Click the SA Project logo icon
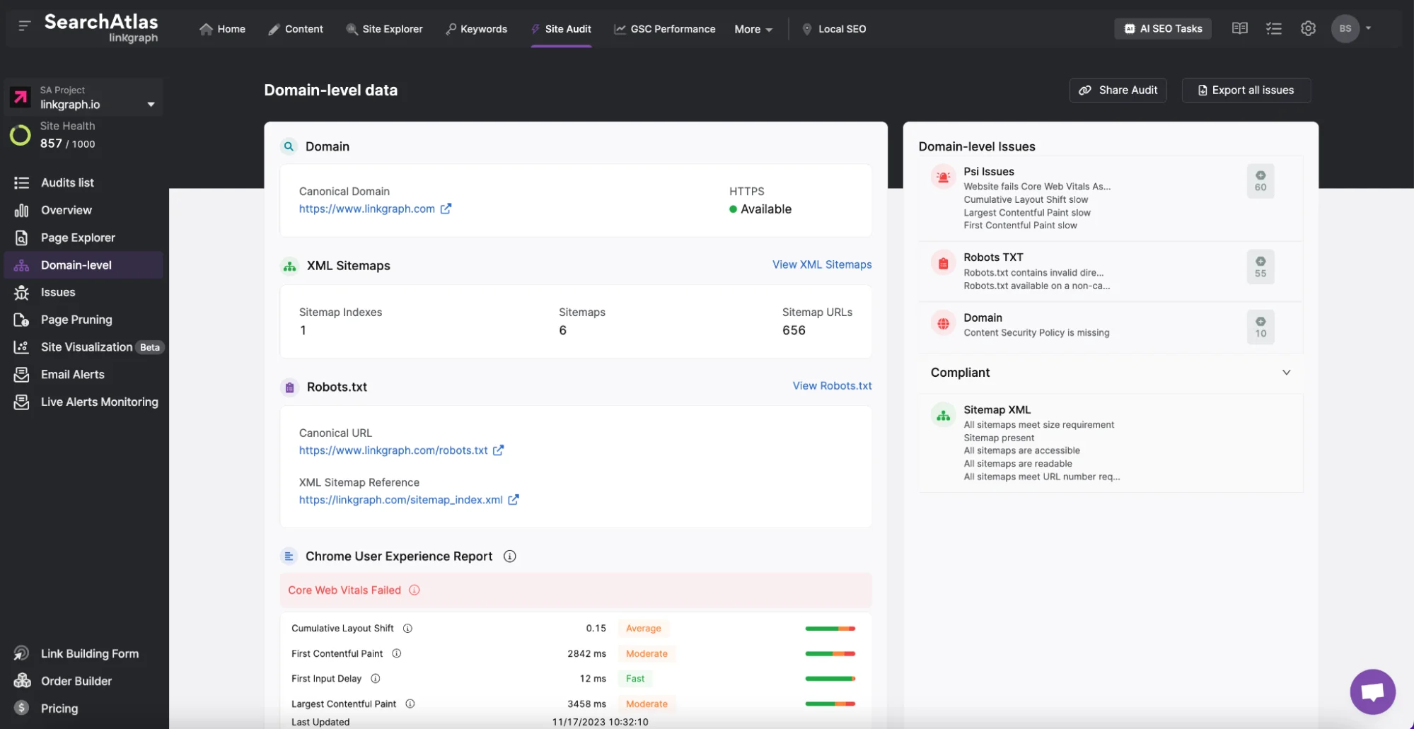The width and height of the screenshot is (1414, 729). [x=21, y=97]
